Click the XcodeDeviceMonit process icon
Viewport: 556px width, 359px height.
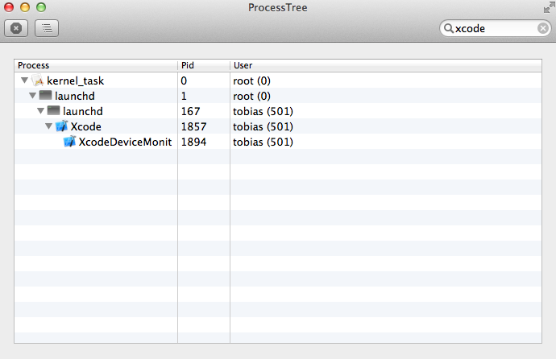69,141
